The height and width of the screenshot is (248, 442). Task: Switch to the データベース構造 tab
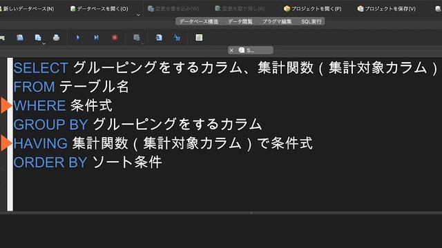[x=199, y=21]
